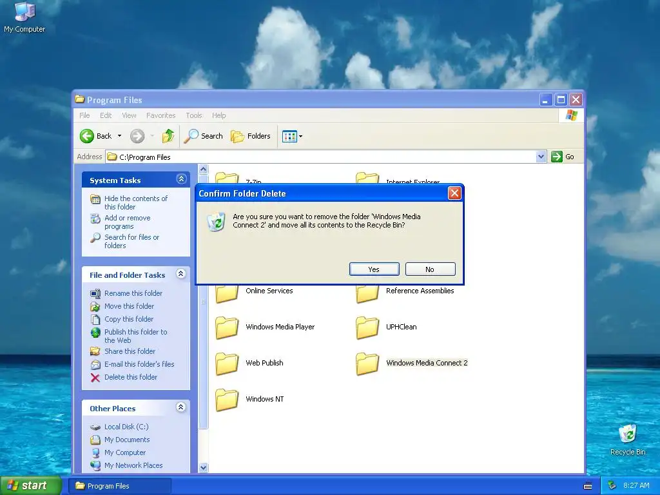Select the Online Services folder icon
Screen dimensions: 660x495
[x=227, y=293]
